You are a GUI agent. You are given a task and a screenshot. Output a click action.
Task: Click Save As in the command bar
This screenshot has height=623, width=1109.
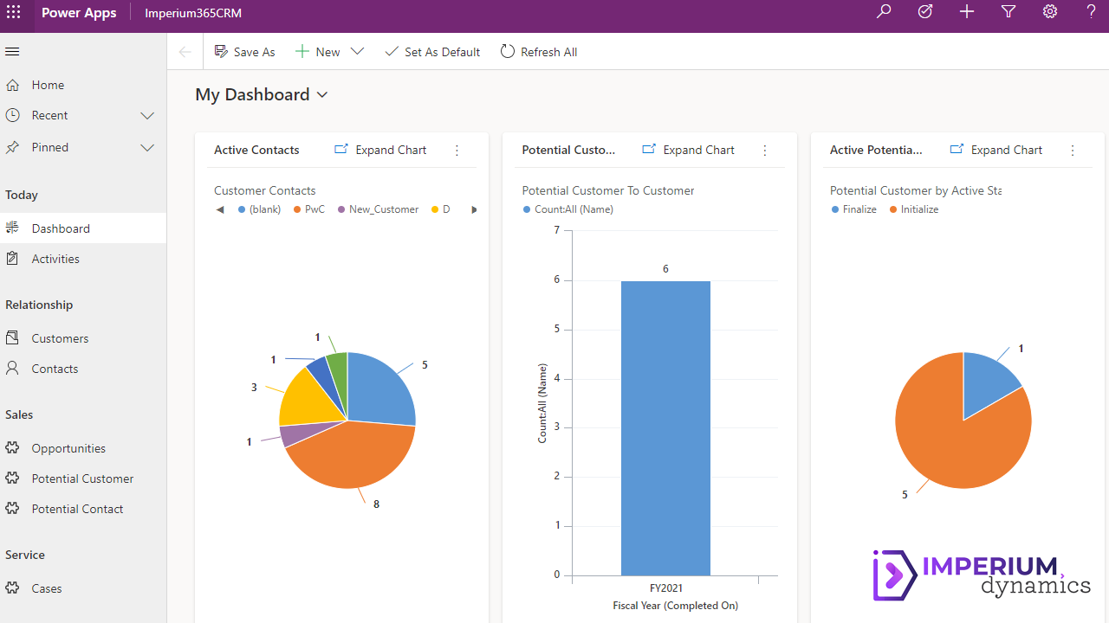tap(244, 52)
